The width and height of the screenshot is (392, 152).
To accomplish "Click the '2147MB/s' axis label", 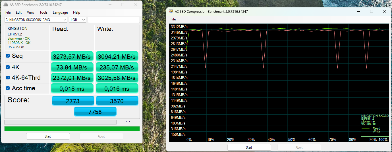I will pos(179,66).
